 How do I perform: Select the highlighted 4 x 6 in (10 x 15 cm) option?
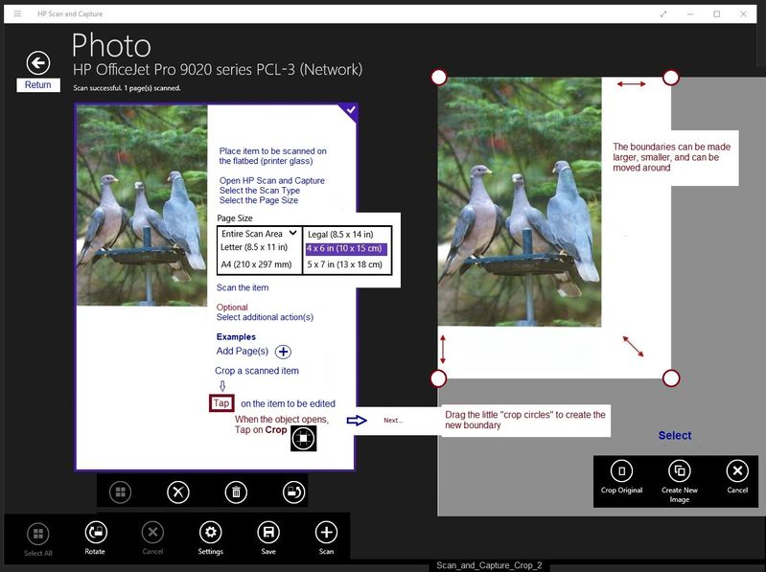pyautogui.click(x=346, y=249)
